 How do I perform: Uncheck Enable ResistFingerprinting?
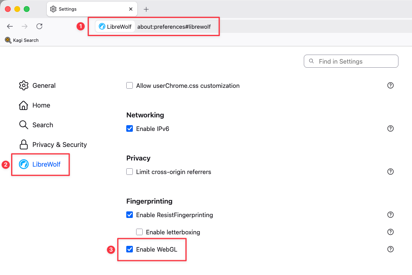[130, 215]
